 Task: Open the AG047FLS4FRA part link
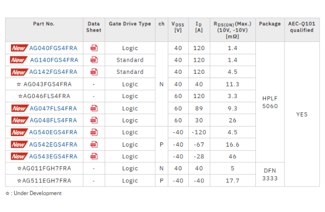(x=53, y=108)
